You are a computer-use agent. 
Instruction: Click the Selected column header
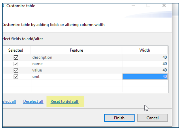click(x=16, y=50)
